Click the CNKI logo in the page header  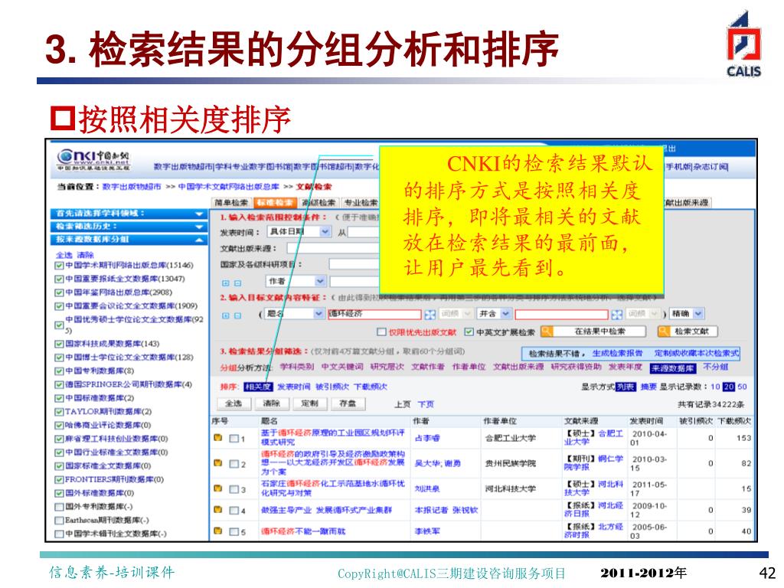pos(93,159)
